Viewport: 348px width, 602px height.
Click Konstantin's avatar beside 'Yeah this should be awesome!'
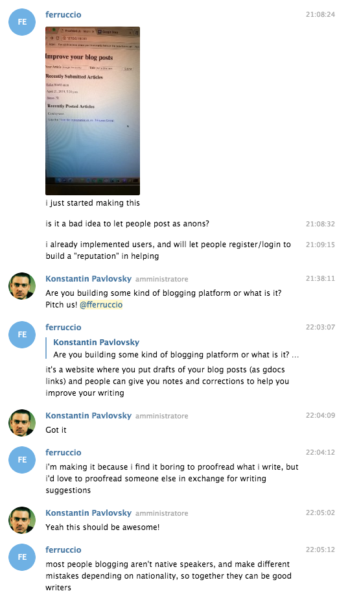coord(22,520)
